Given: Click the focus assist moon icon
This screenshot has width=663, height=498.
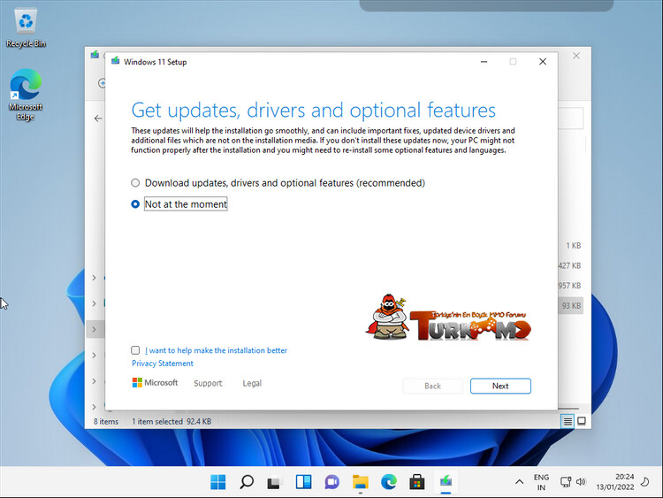Looking at the screenshot, I should pos(645,481).
